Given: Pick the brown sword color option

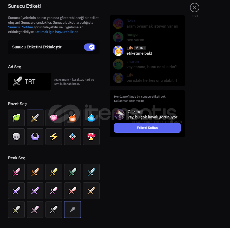Looking at the screenshot, I should (x=91, y=191).
